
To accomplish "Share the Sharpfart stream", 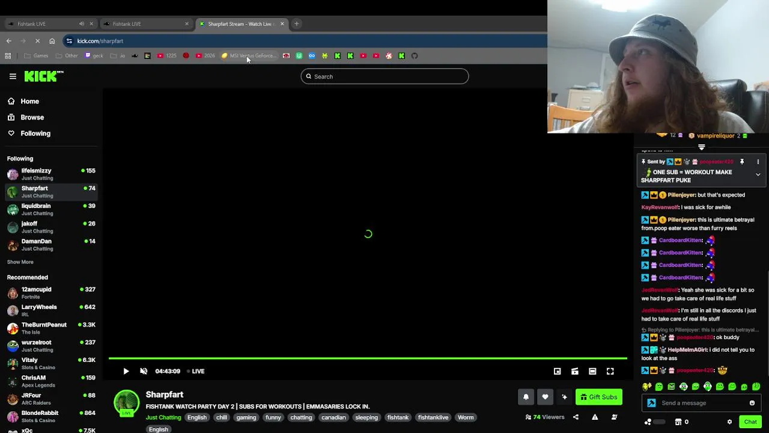I will pos(576,417).
